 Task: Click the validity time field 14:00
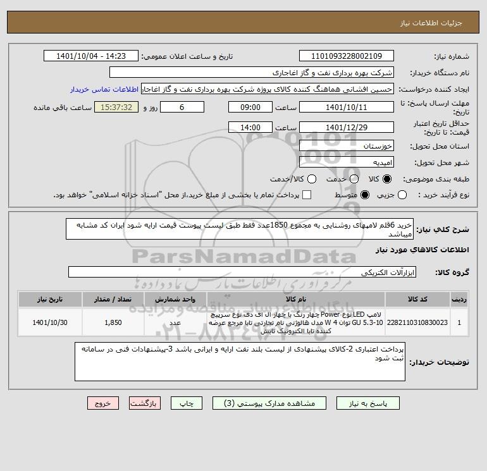250,127
